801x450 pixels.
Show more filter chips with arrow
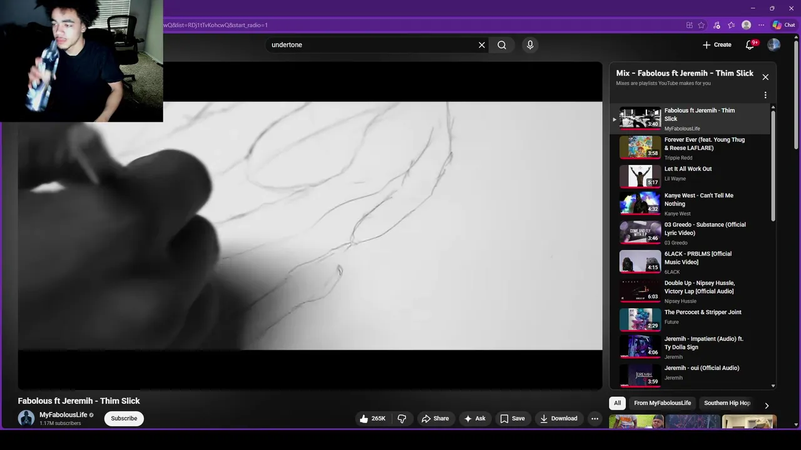click(767, 406)
